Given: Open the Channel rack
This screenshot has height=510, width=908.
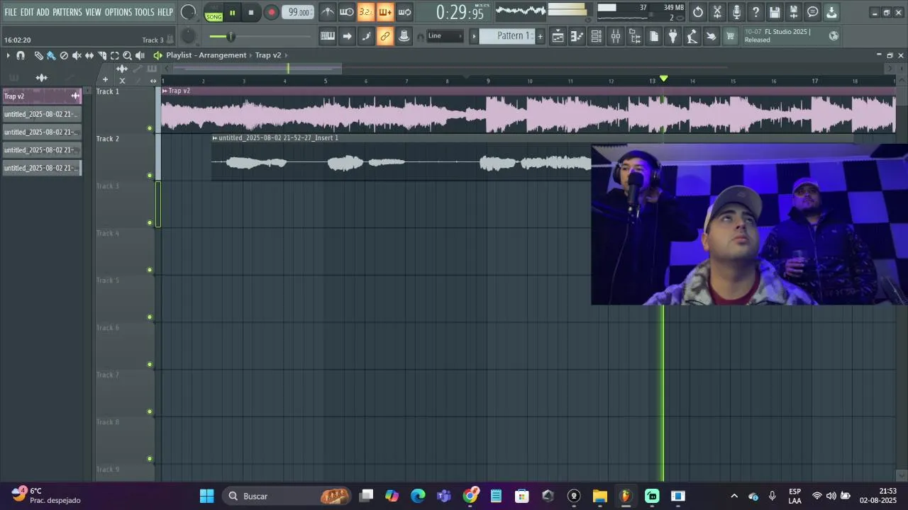Looking at the screenshot, I should tap(597, 36).
